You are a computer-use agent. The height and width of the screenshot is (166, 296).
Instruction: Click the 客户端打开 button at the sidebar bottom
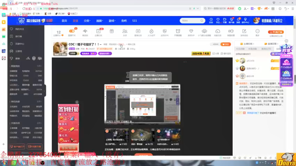tap(17, 146)
